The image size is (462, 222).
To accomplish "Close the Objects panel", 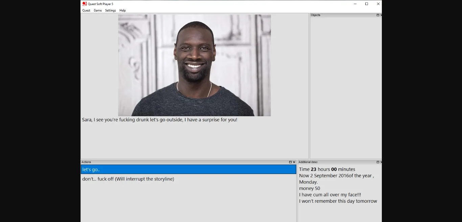I will tap(381, 15).
